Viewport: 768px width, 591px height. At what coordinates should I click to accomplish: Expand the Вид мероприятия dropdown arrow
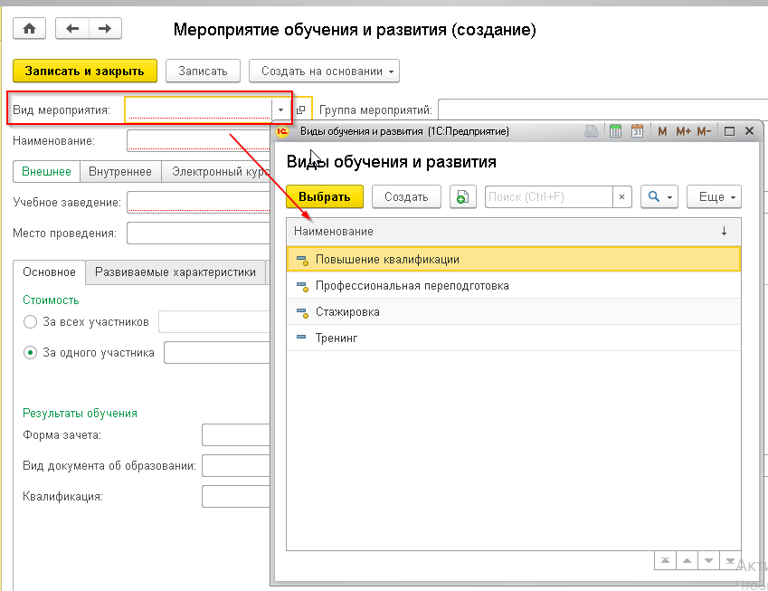pyautogui.click(x=280, y=110)
